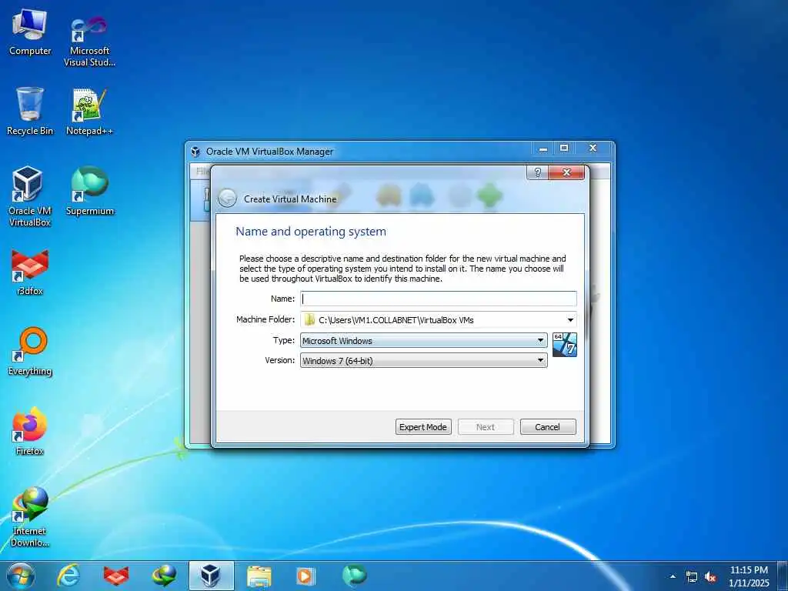
Task: Focus the Name text field
Action: click(x=438, y=299)
